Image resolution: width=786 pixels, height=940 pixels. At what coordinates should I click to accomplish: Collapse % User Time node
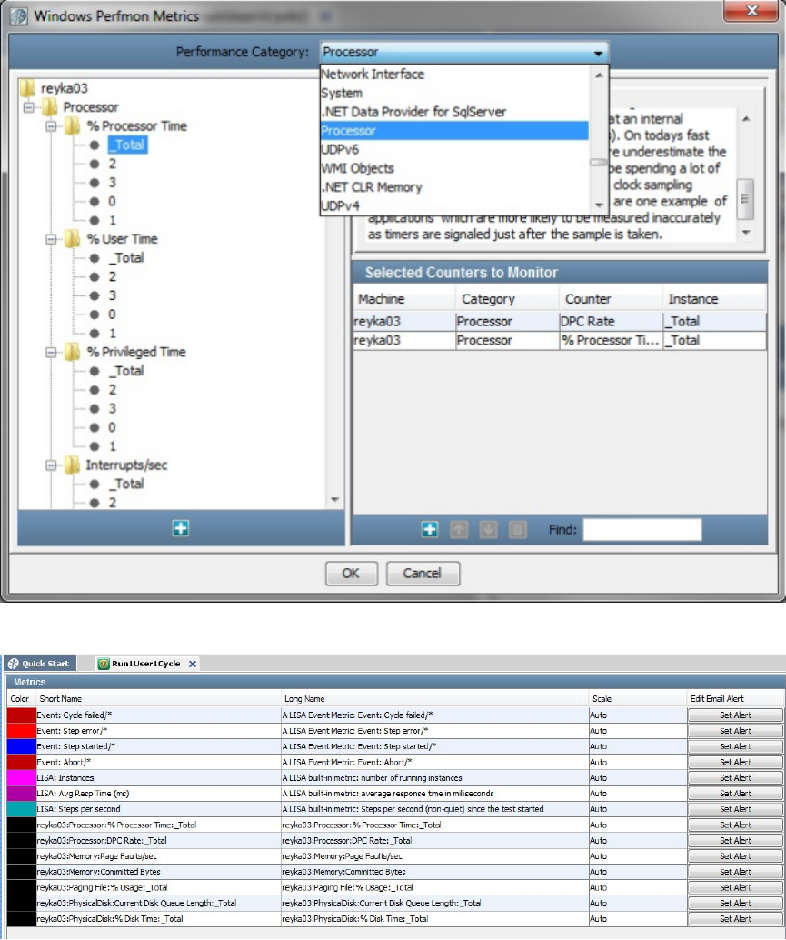point(51,239)
